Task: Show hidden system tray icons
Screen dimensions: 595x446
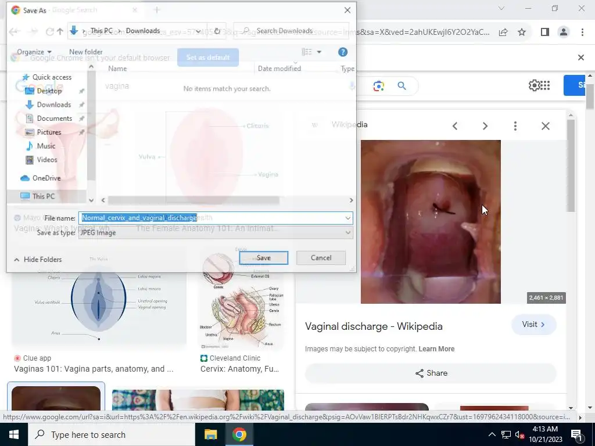Action: pos(492,434)
